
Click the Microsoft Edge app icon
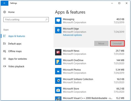58,30
